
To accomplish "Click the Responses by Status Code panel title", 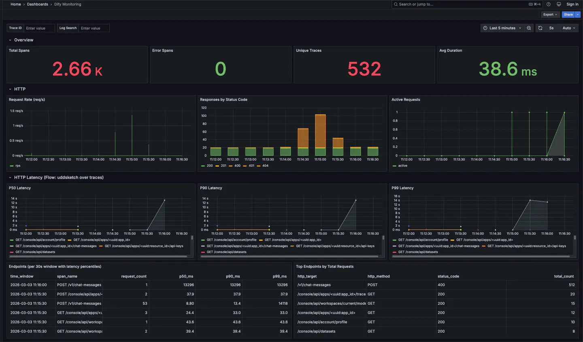I will [x=223, y=100].
